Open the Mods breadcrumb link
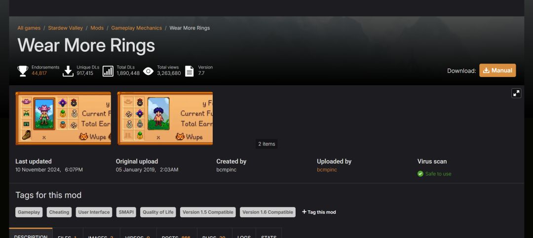 97,28
